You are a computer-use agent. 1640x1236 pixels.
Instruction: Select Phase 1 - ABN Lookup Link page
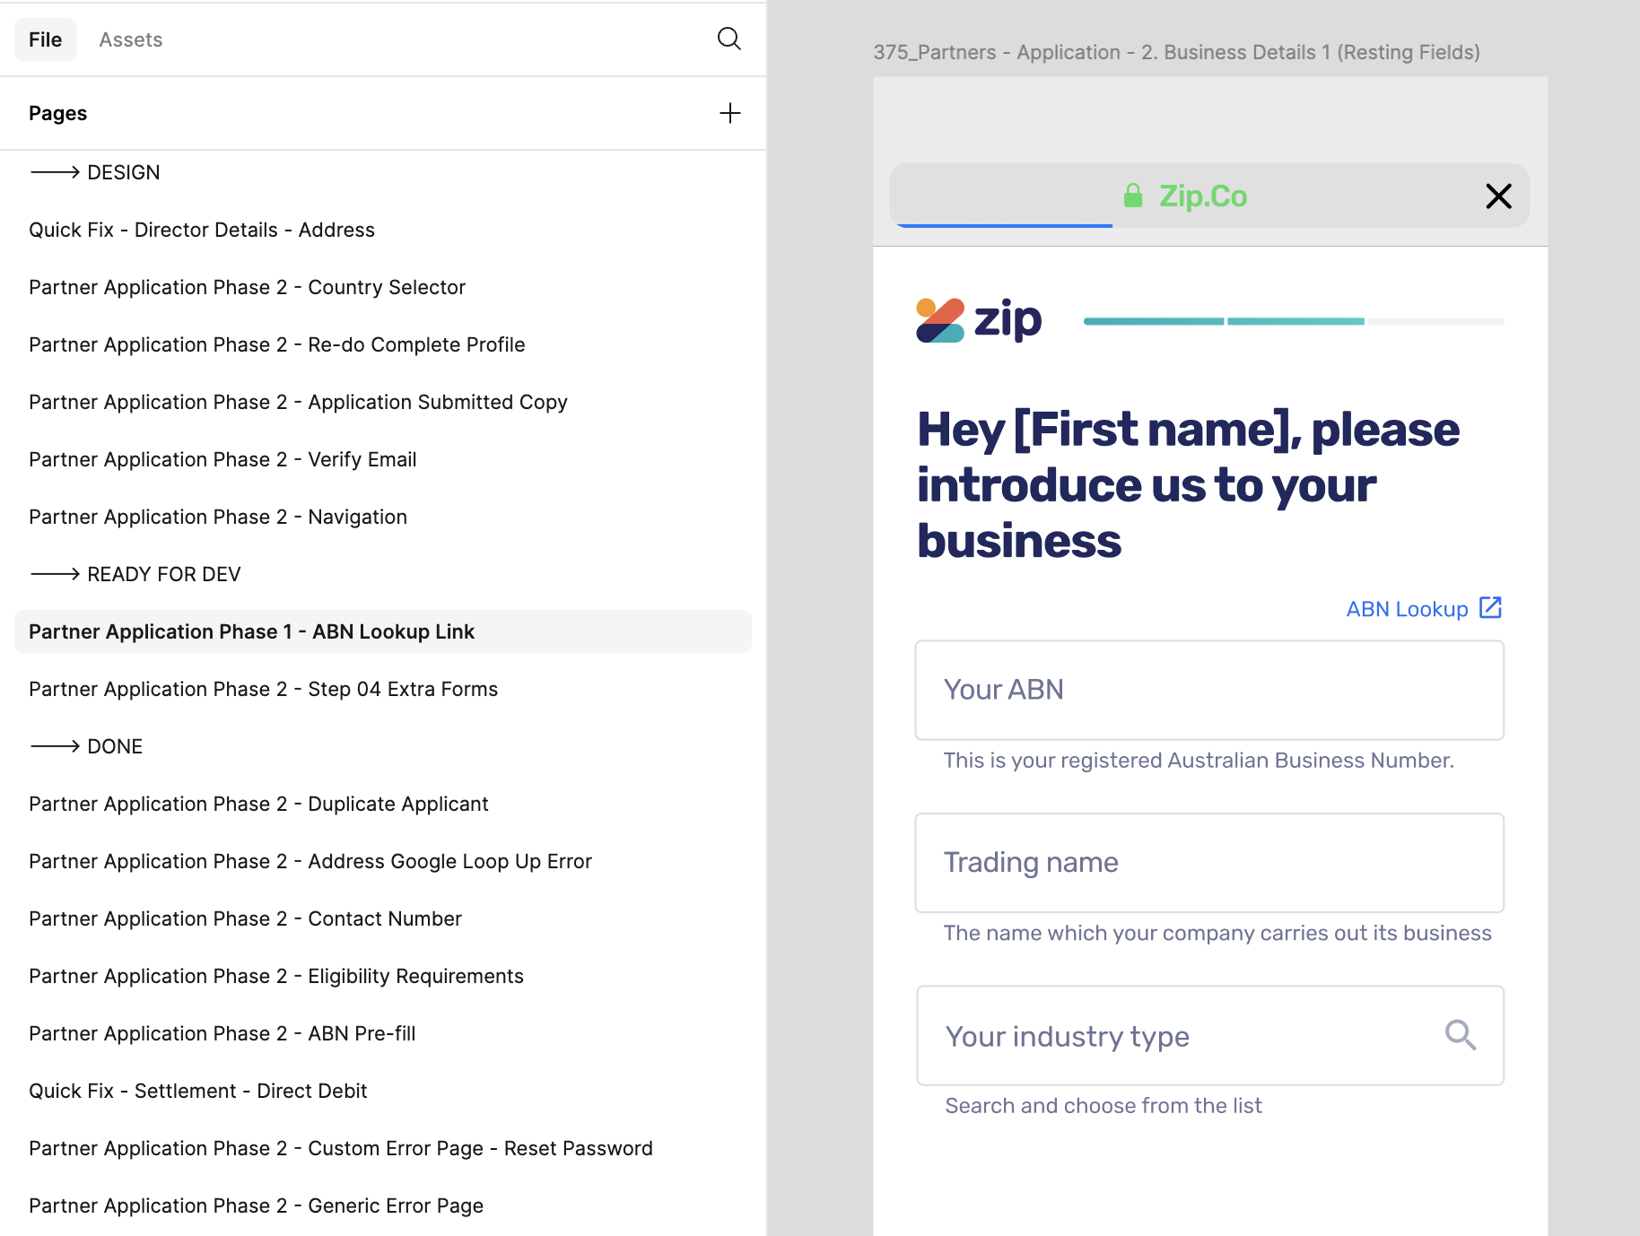(251, 631)
